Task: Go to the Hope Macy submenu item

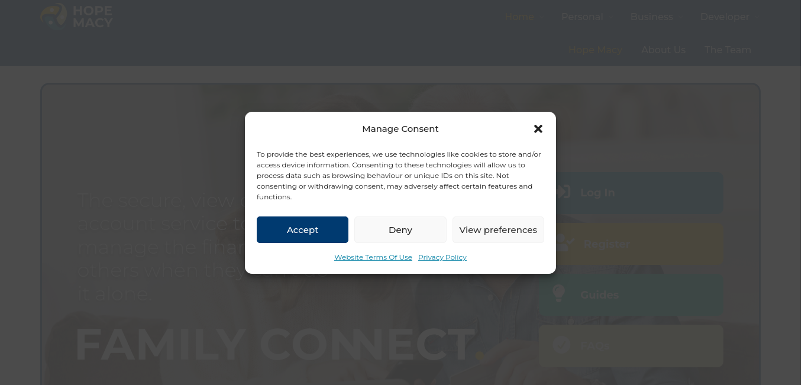Action: (x=595, y=50)
